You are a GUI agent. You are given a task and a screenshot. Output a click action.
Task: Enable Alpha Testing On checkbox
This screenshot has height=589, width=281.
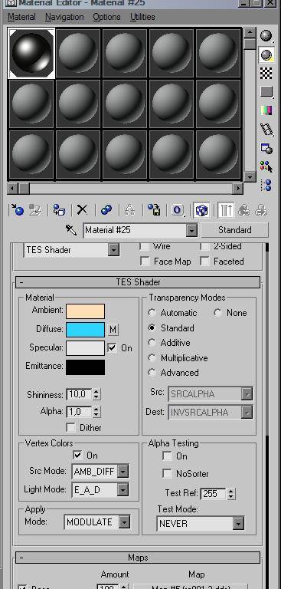pos(167,456)
